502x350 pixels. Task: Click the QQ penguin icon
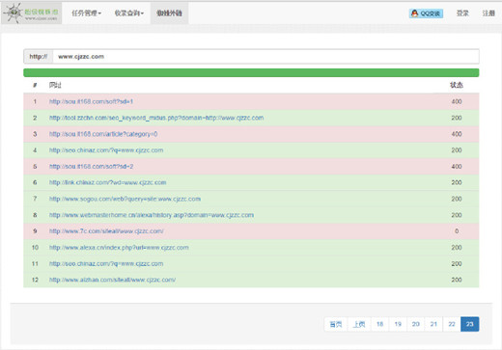[415, 13]
